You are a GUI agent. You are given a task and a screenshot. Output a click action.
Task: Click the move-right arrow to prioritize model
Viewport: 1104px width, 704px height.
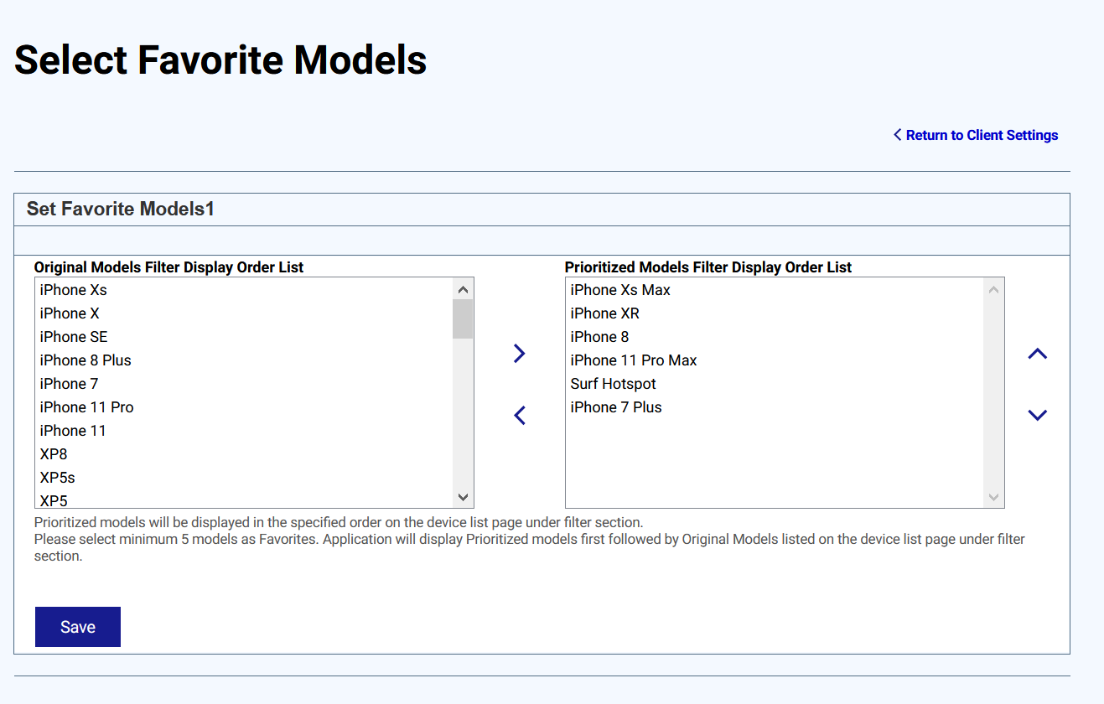tap(519, 354)
